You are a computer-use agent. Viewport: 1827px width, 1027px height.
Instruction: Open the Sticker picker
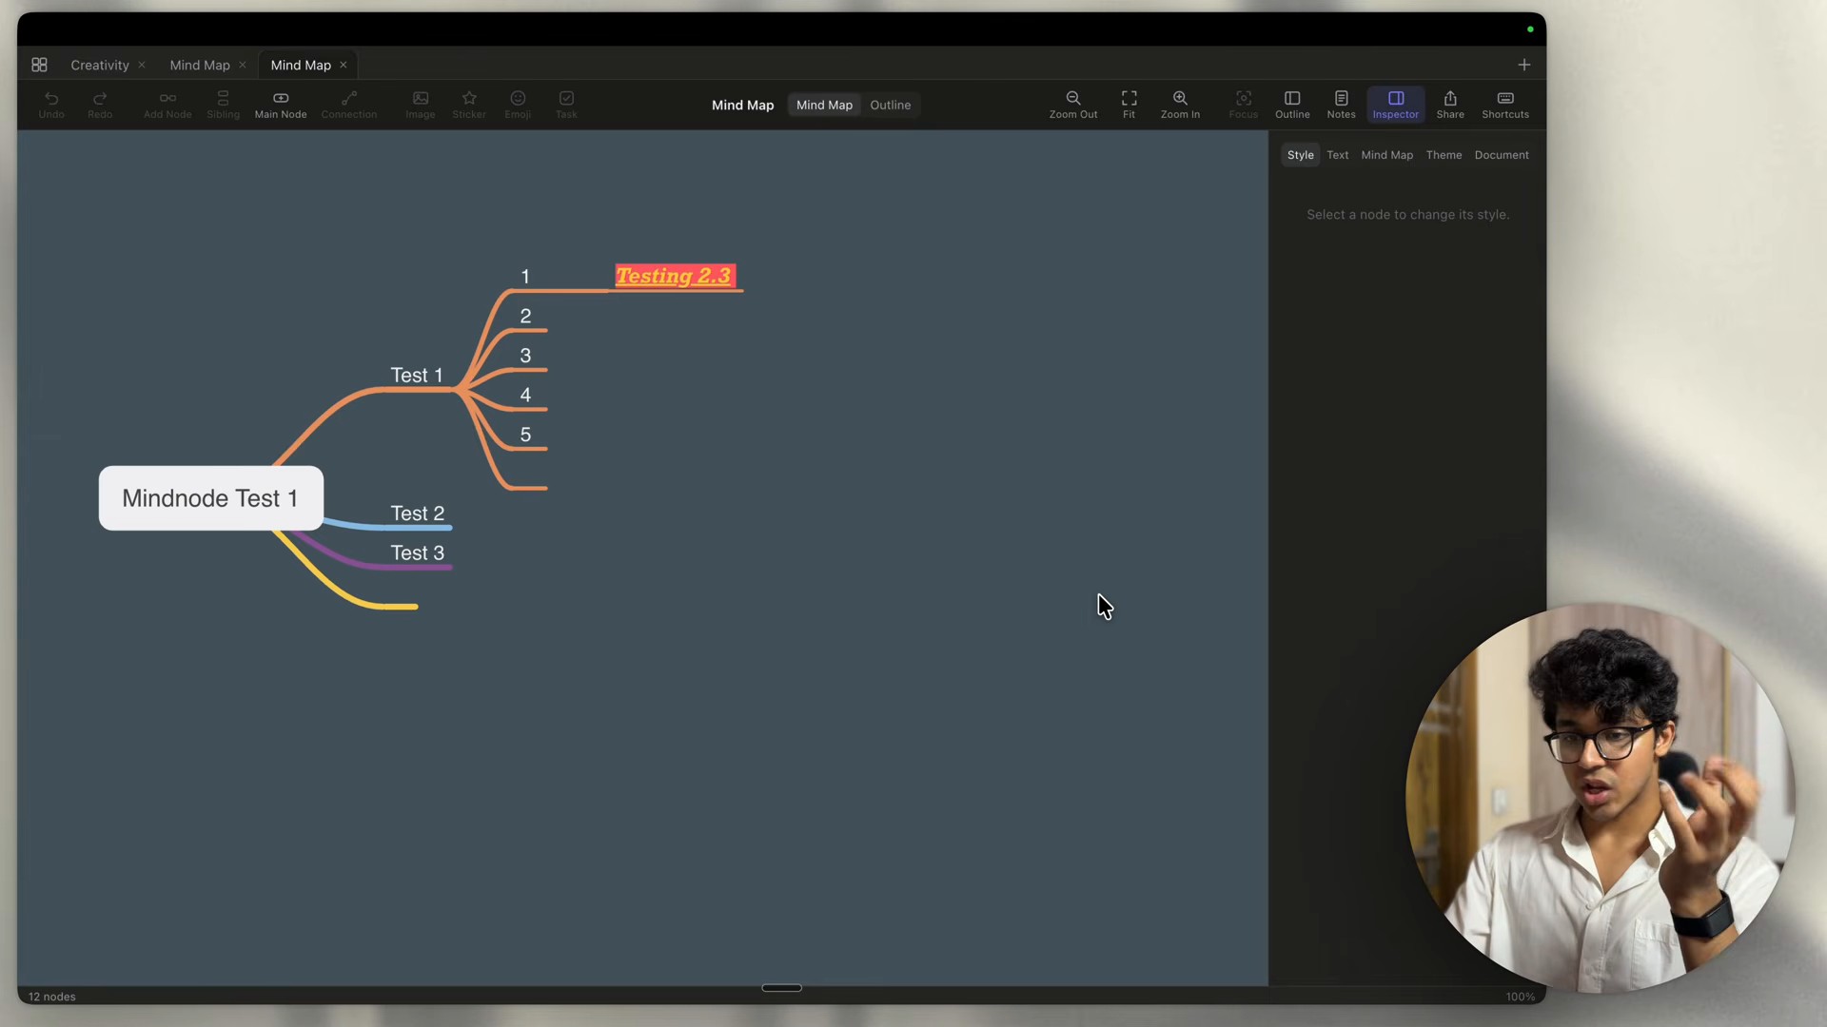[x=469, y=104]
